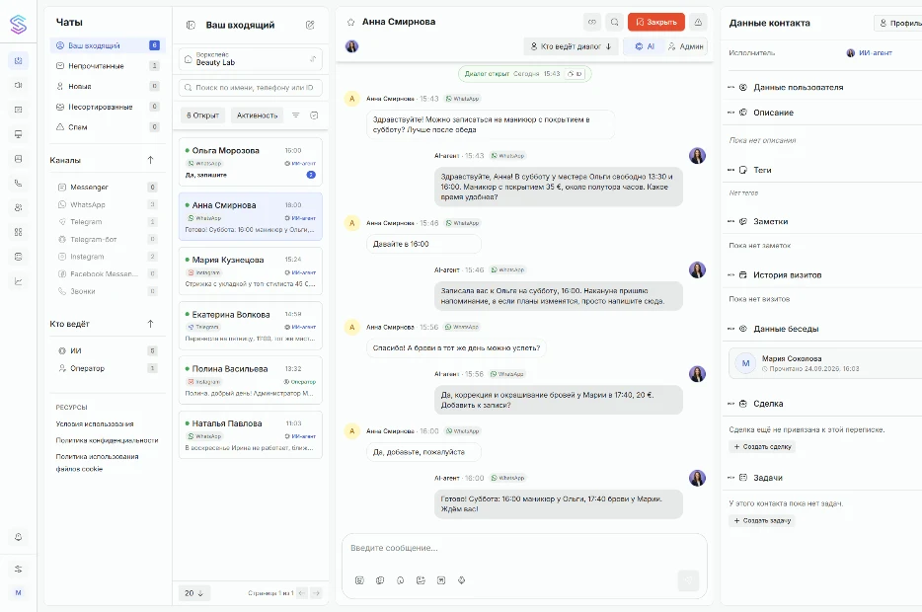Filter by WhatsApp channel
The width and height of the screenshot is (922, 612).
click(x=108, y=204)
